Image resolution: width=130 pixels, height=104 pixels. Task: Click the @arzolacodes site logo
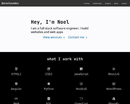tap(10, 3)
